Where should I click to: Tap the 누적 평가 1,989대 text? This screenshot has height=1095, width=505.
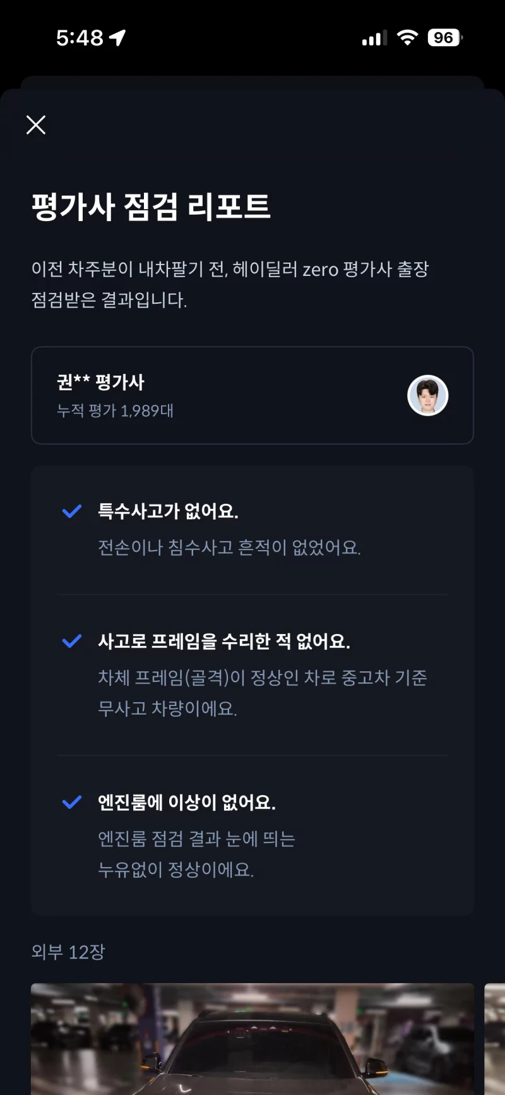(115, 411)
